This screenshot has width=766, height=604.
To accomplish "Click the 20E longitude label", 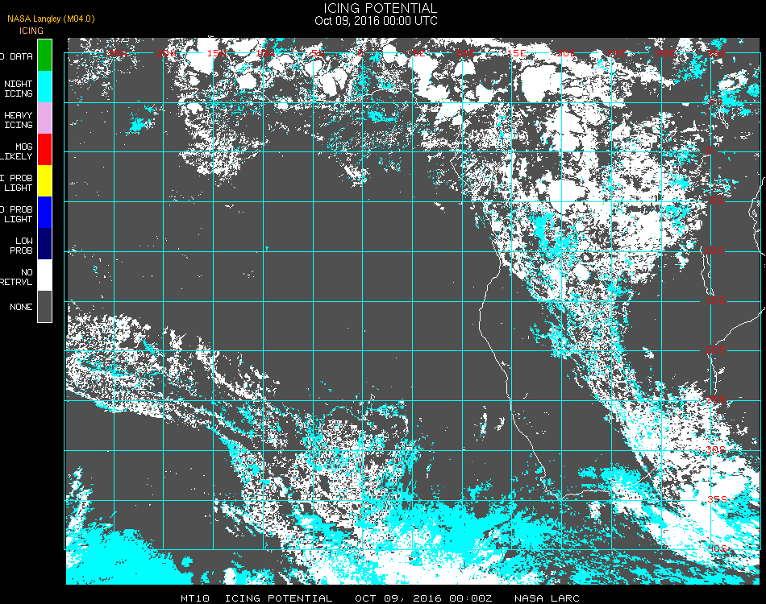I will [x=566, y=52].
